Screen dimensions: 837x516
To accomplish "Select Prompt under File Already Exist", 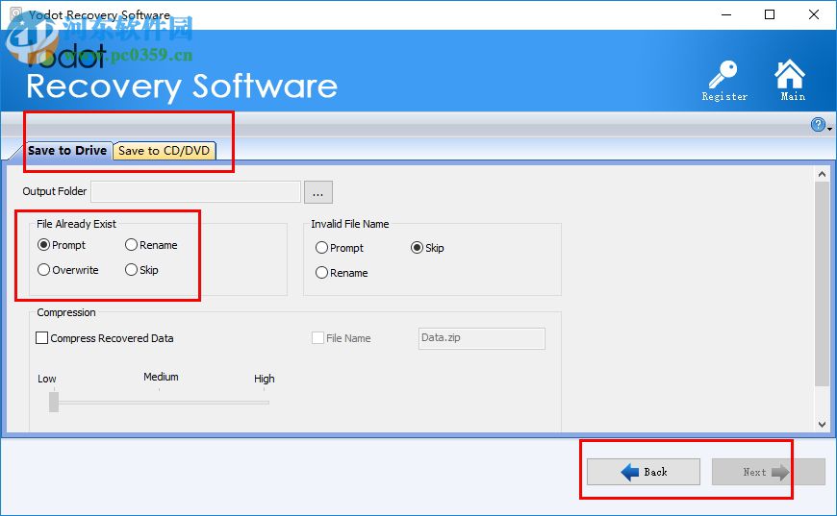I will [x=62, y=245].
